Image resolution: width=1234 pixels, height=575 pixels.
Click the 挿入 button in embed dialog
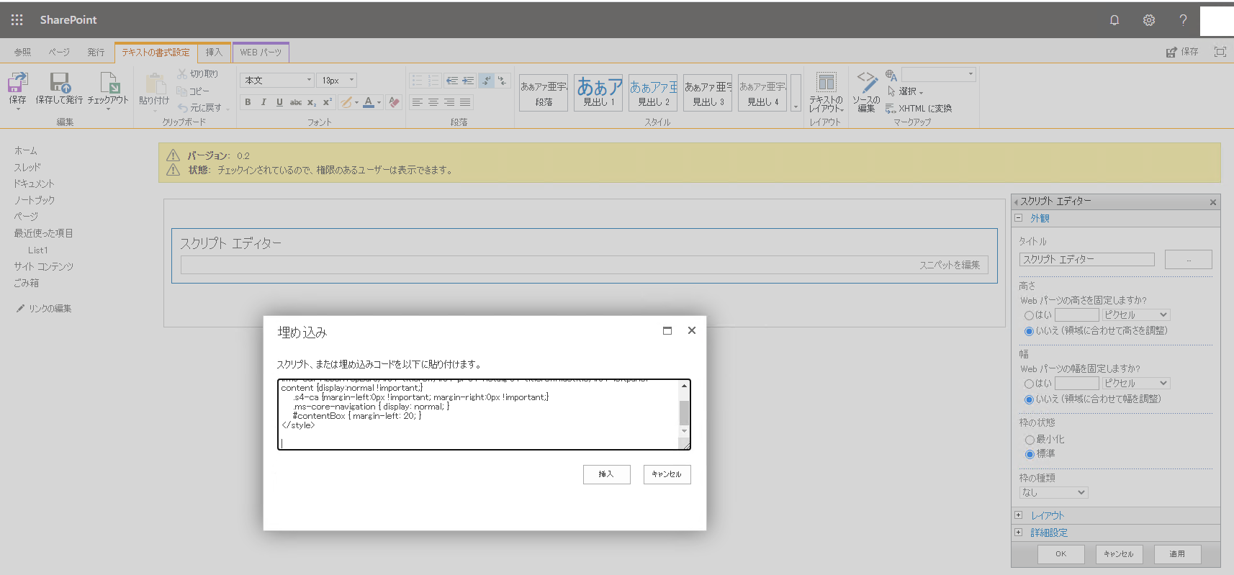[606, 474]
